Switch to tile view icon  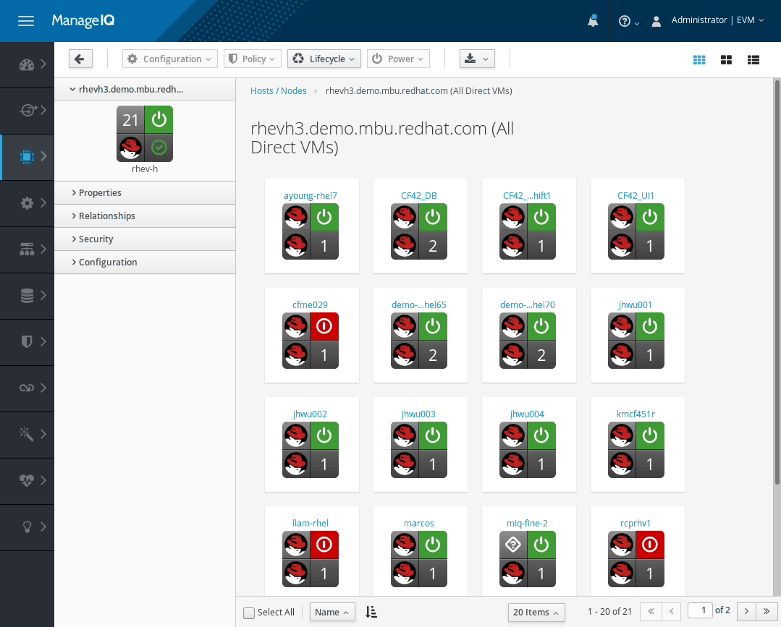[x=726, y=60]
